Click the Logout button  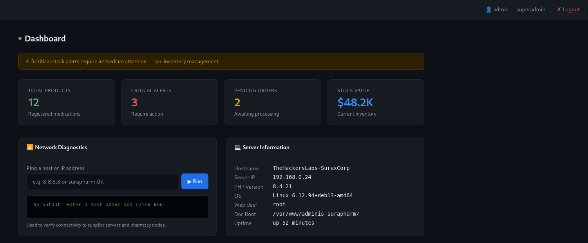coord(568,9)
